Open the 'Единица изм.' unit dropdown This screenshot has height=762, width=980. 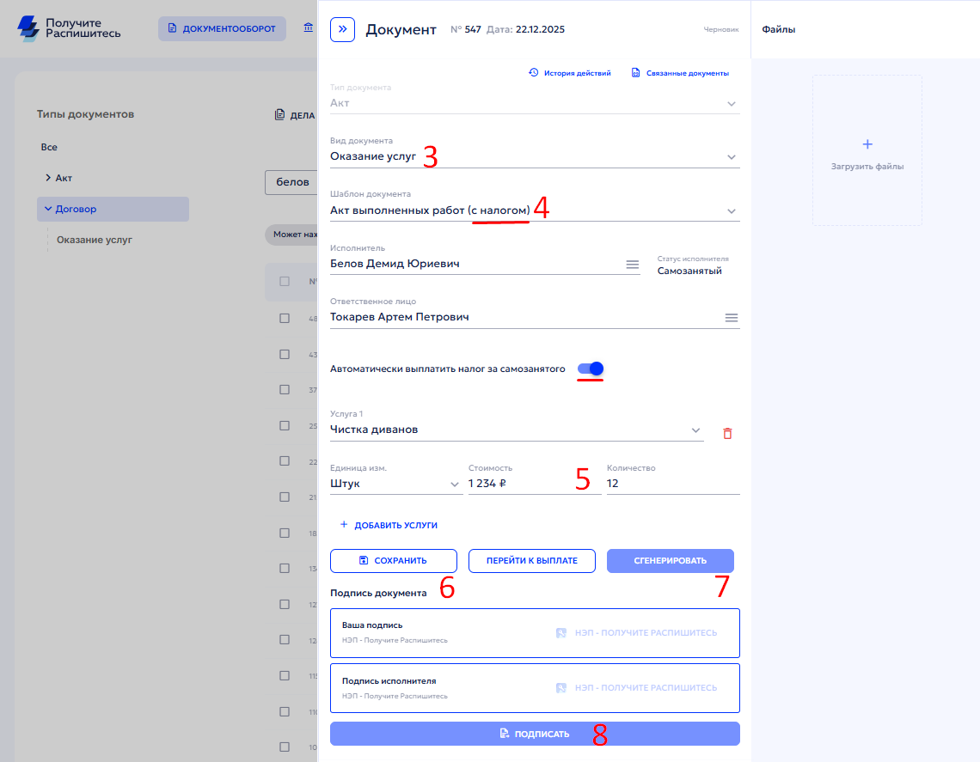click(455, 485)
